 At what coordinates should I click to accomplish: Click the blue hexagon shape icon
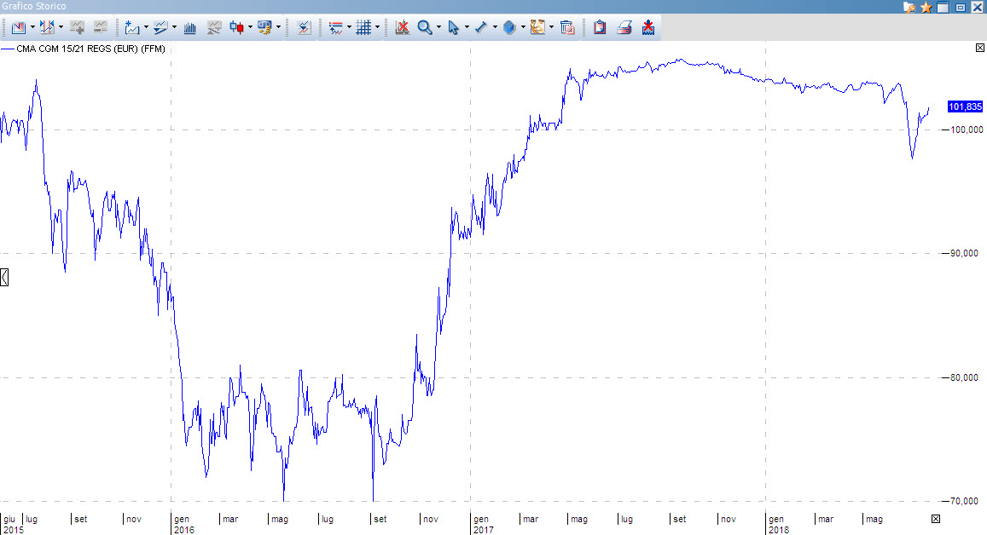point(509,27)
